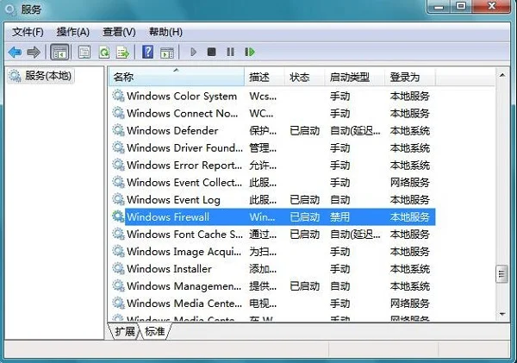Screen dimensions: 517x363
Task: Click the Stop Service square icon
Action: click(212, 52)
